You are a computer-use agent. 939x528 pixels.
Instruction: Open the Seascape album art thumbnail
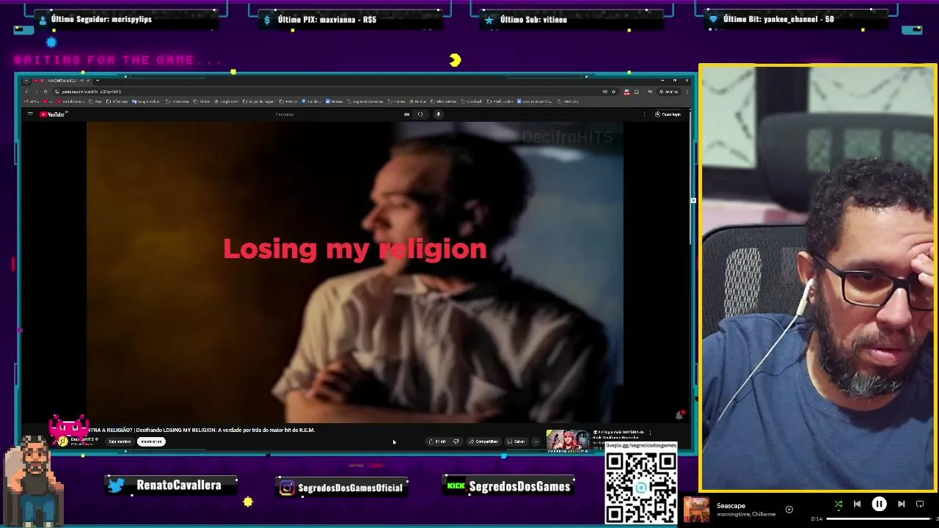pyautogui.click(x=696, y=510)
